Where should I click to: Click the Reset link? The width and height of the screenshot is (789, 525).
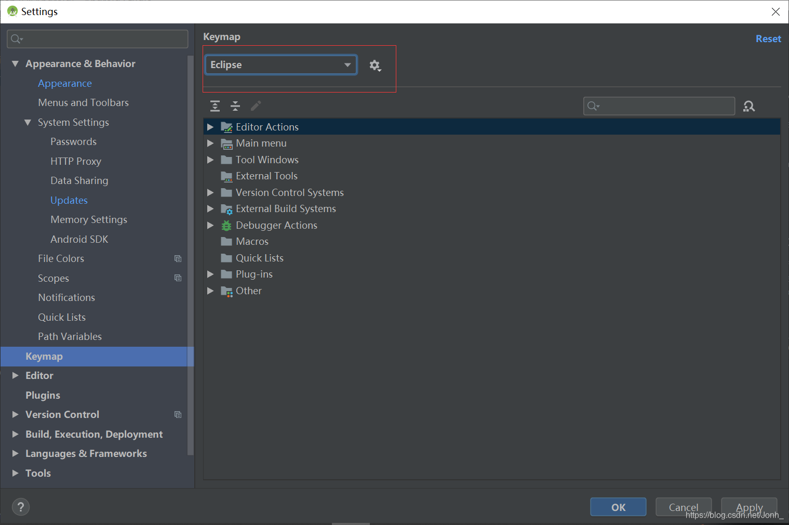click(768, 38)
